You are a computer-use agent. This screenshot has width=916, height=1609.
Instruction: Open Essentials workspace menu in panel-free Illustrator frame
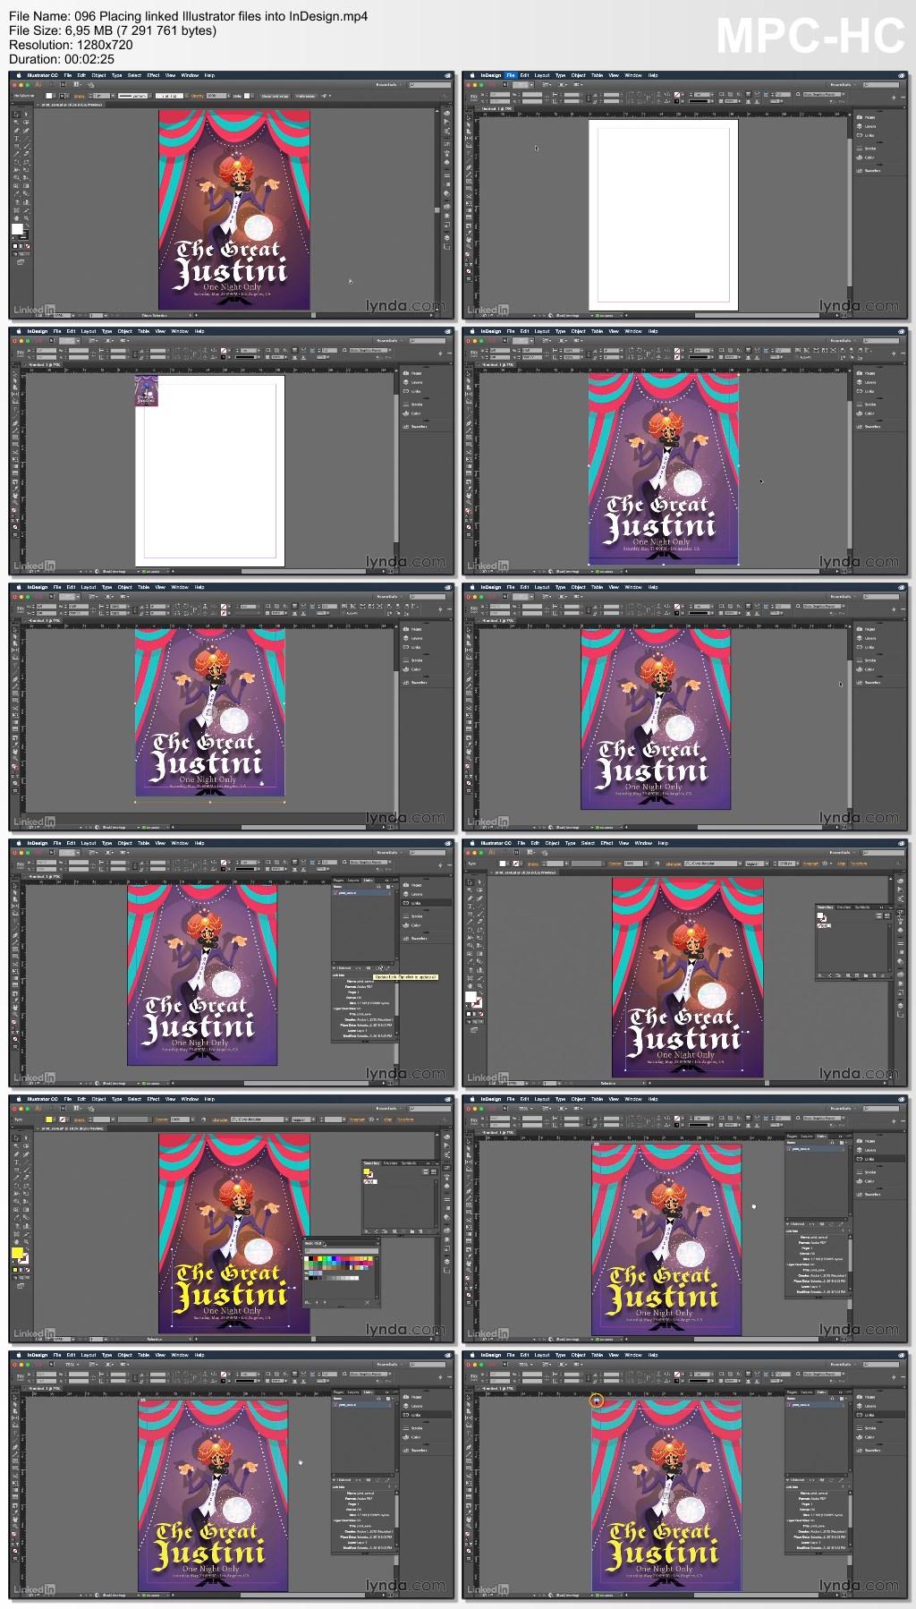pos(388,84)
